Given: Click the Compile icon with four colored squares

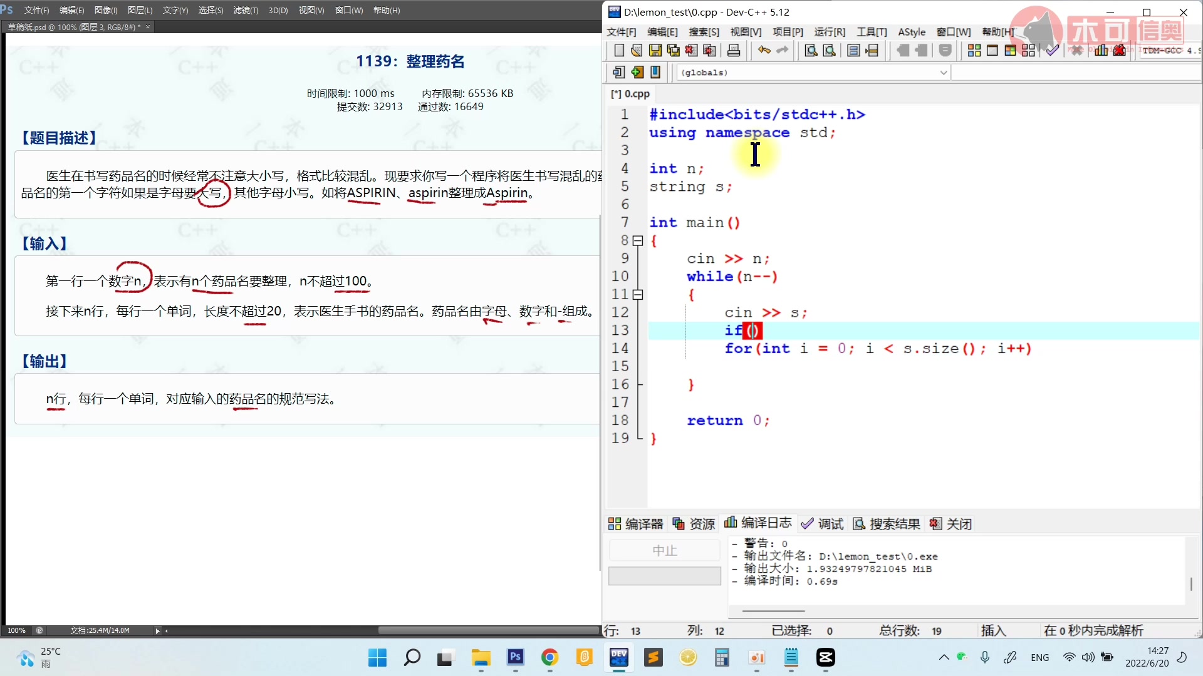Looking at the screenshot, I should [x=974, y=51].
